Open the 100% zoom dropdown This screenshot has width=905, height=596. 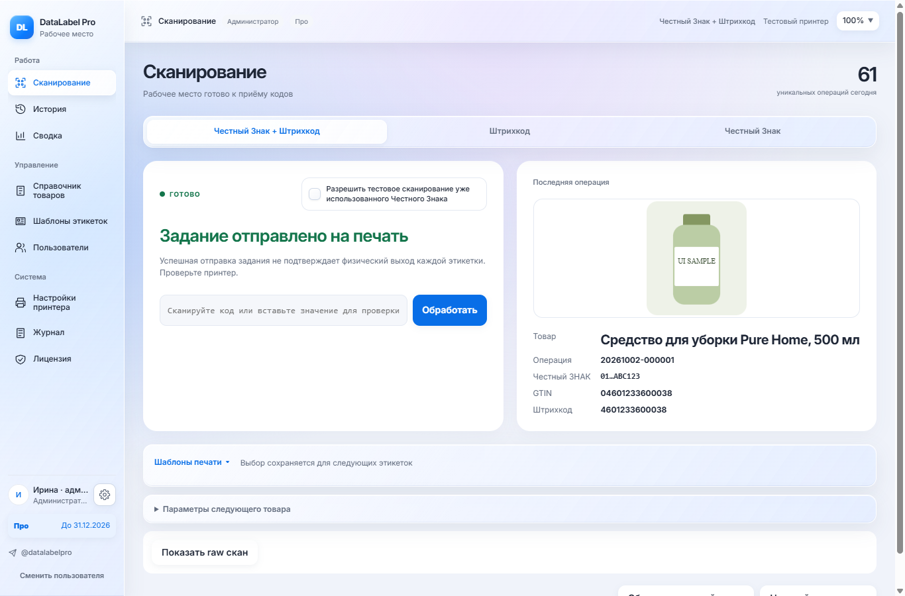(x=858, y=21)
